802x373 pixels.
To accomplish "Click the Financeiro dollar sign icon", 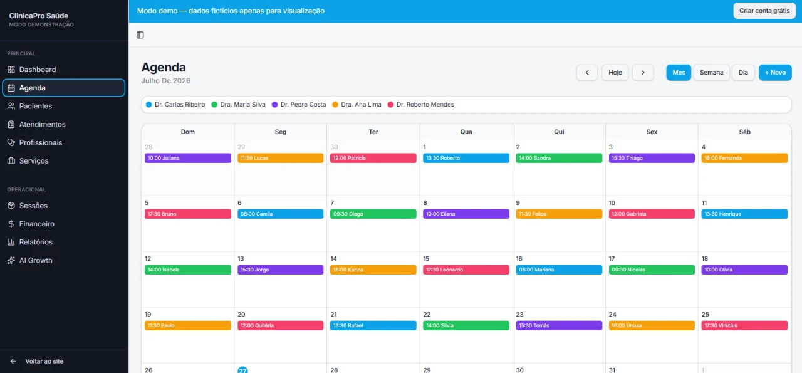I will (11, 224).
